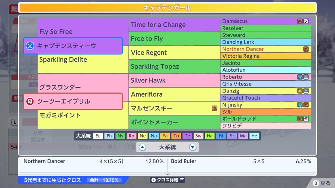The width and height of the screenshot is (335, 188).
Task: Click the Ne lineage legend tag
Action: tap(143, 136)
